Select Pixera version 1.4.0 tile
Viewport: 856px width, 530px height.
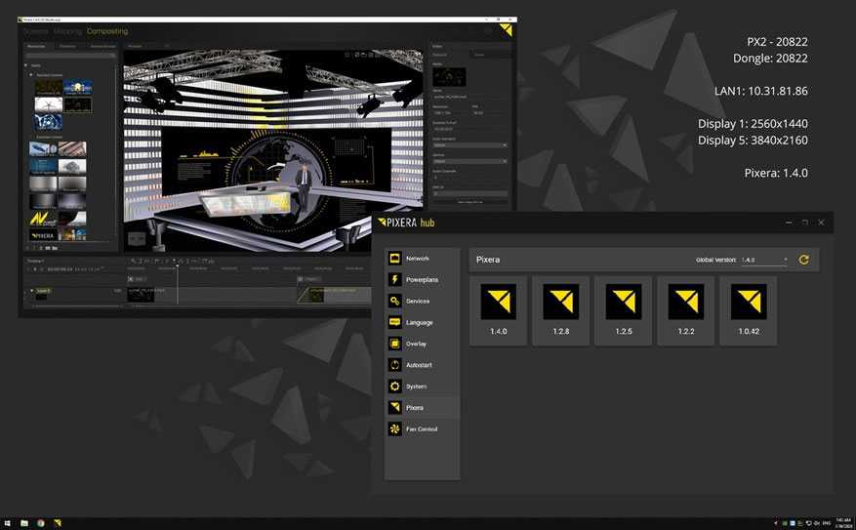(x=498, y=309)
